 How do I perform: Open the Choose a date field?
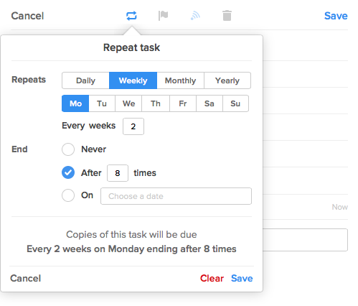click(176, 196)
